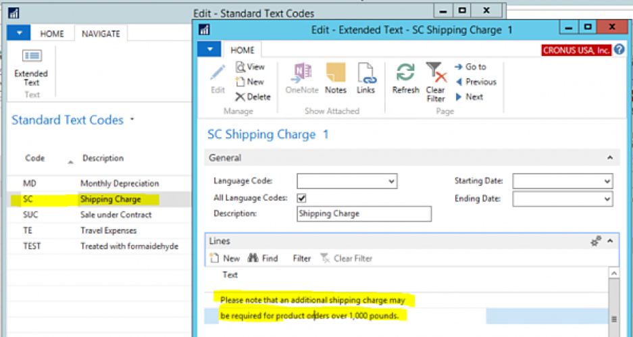This screenshot has height=337, width=633.
Task: Open Language Code dropdown
Action: pyautogui.click(x=391, y=181)
